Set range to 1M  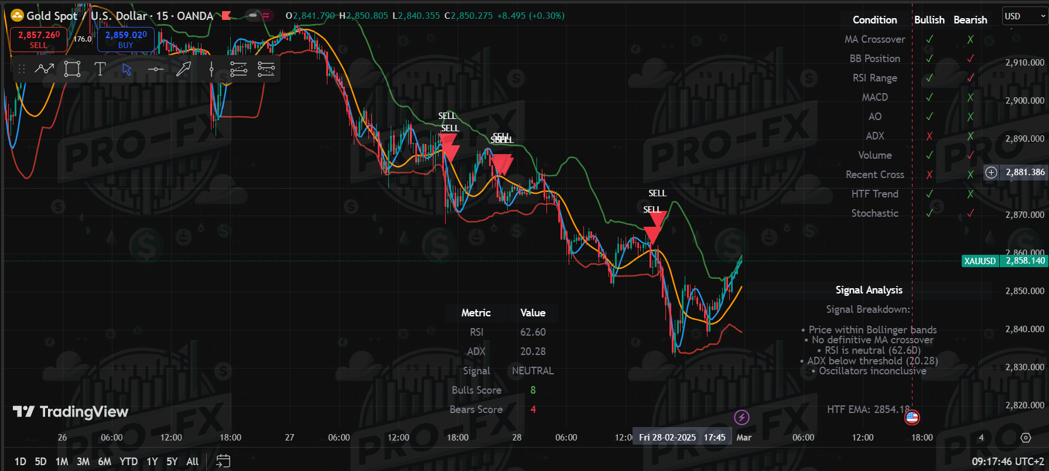(61, 462)
